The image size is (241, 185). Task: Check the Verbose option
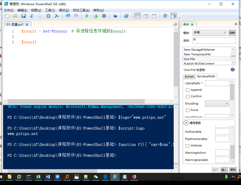tap(188, 146)
